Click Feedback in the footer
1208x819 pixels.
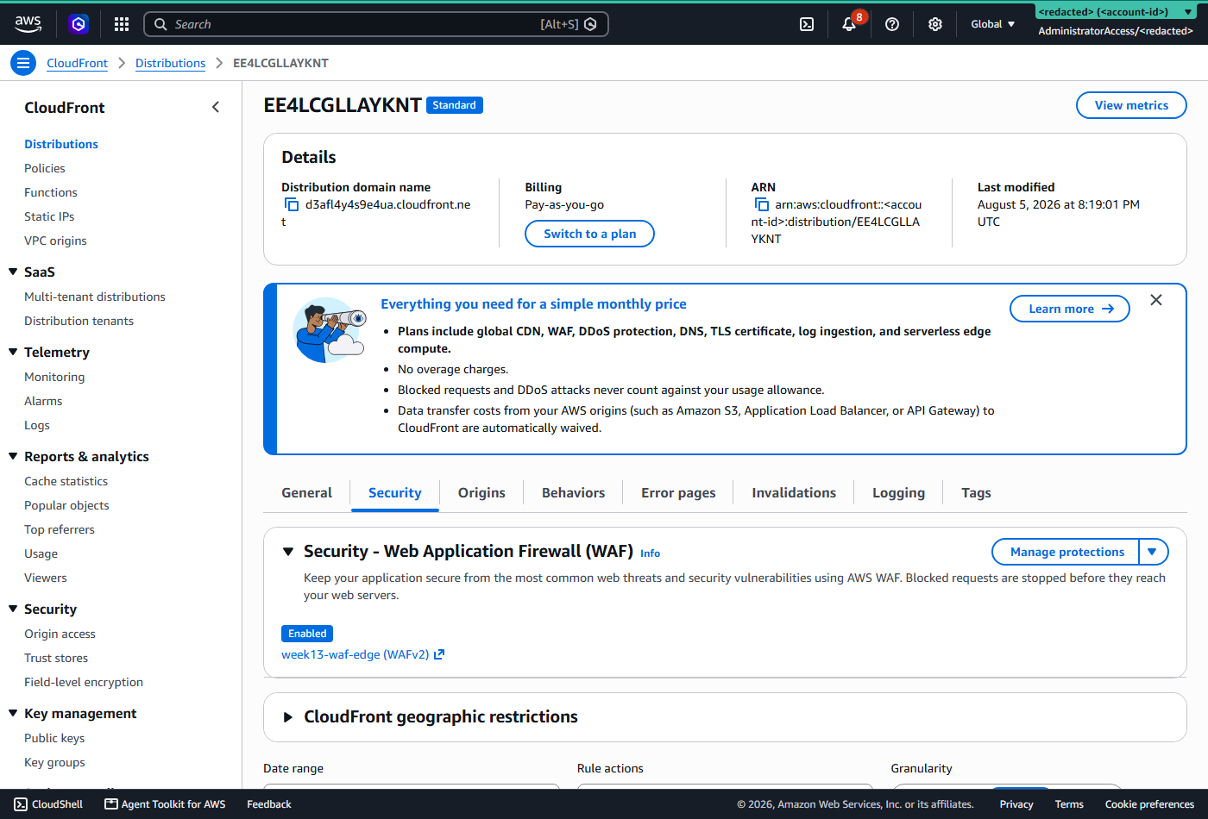(269, 804)
